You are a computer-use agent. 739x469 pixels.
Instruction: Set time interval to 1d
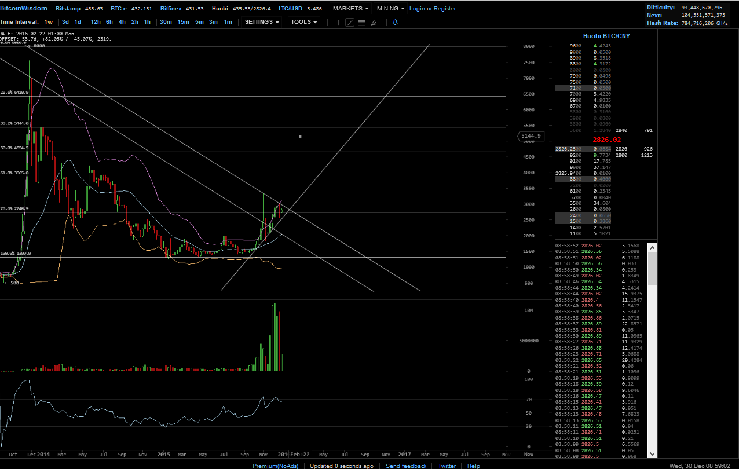point(78,22)
